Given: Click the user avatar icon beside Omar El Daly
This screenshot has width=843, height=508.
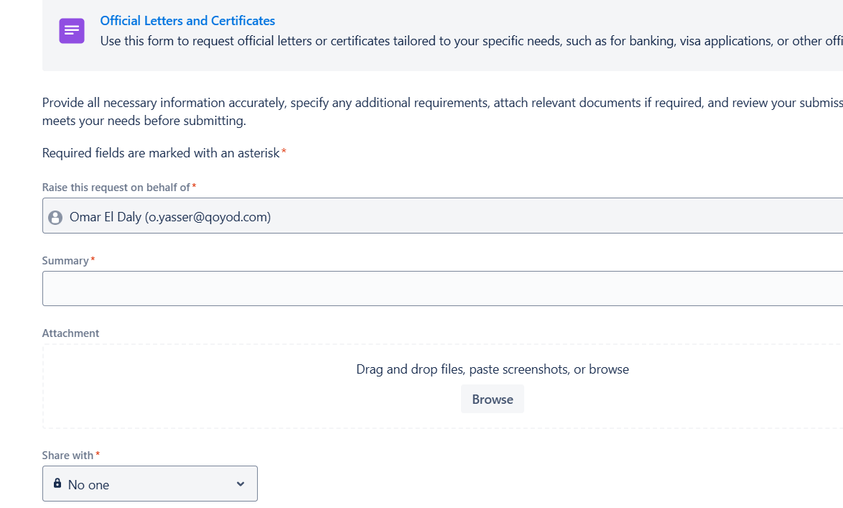Looking at the screenshot, I should [x=55, y=218].
